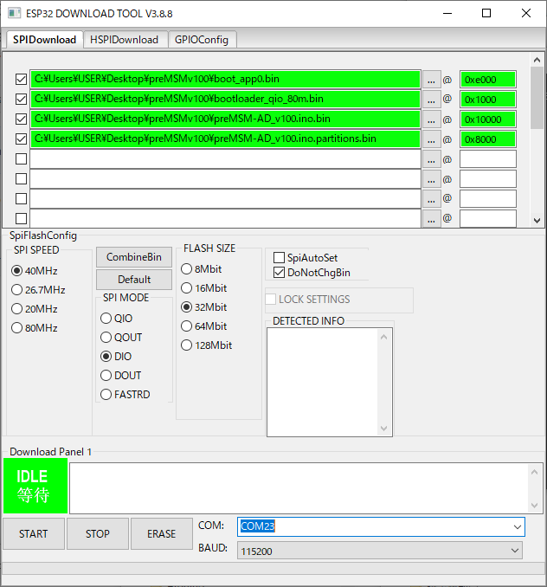The image size is (547, 587).
Task: Click the Default button
Action: pos(134,280)
